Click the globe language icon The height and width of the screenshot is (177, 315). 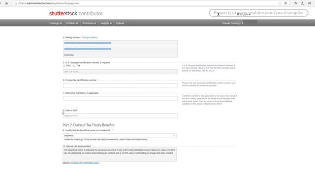coord(238,14)
